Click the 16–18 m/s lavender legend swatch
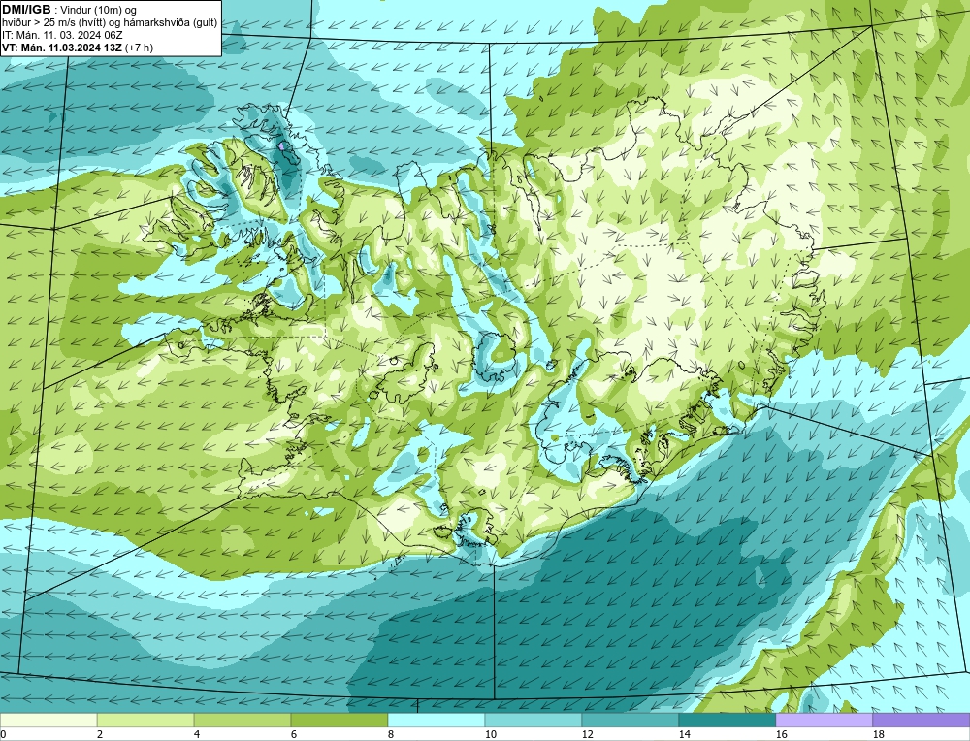The width and height of the screenshot is (970, 741). (x=824, y=721)
